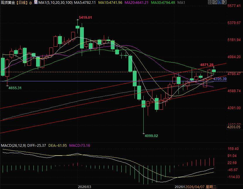243x189 pixels.
Task: Click the truncated grey MA1 label
Action: (181, 3)
